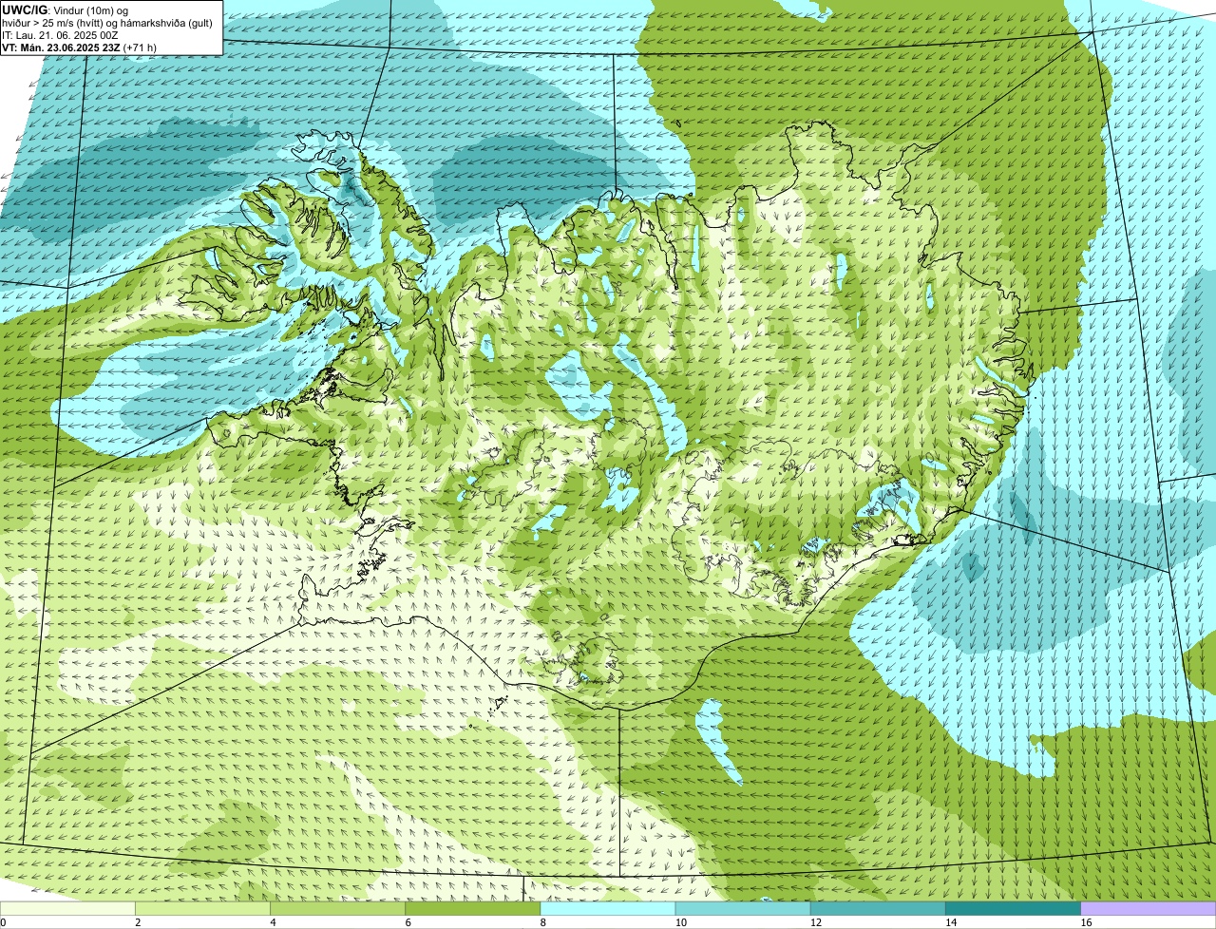This screenshot has height=929, width=1216.
Task: Click the dark teal 14–16 legend color segment
Action: 1014,909
